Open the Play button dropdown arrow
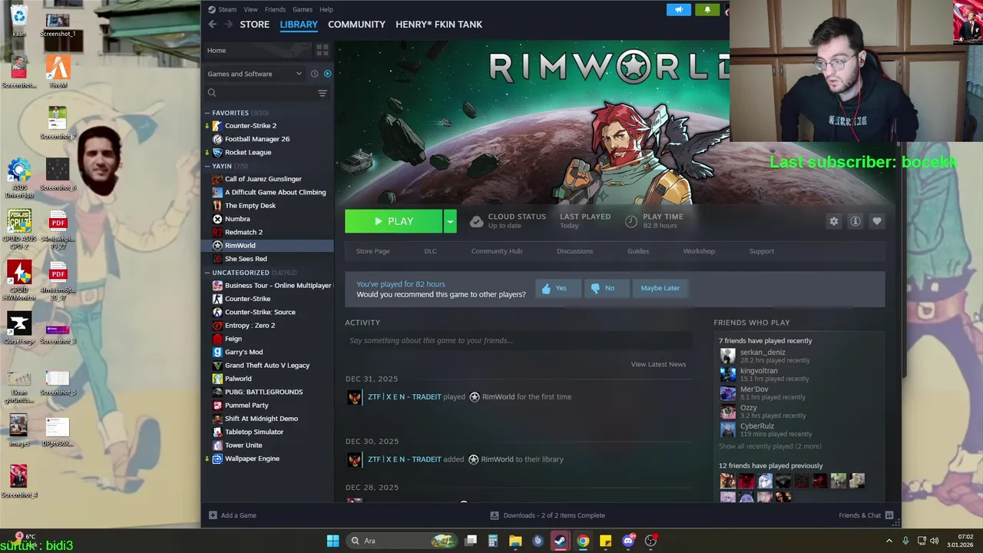Viewport: 983px width, 553px height. click(450, 221)
